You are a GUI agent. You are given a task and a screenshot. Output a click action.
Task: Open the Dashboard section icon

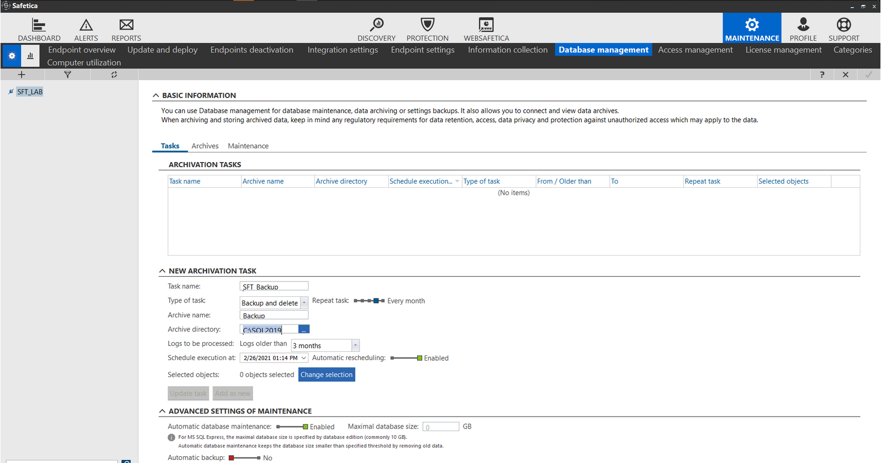pos(39,25)
